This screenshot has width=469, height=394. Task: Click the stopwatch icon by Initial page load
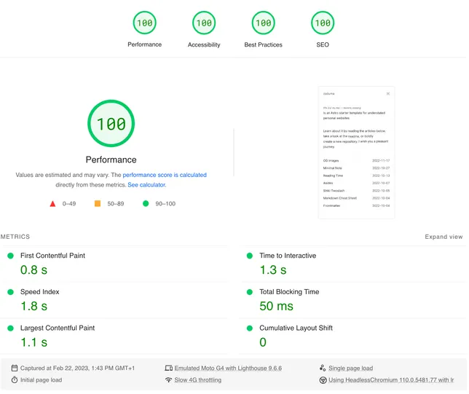coord(15,380)
